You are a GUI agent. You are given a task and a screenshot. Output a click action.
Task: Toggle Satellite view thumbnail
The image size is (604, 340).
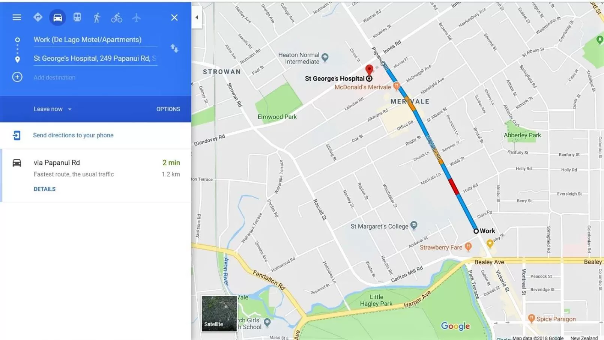[219, 313]
